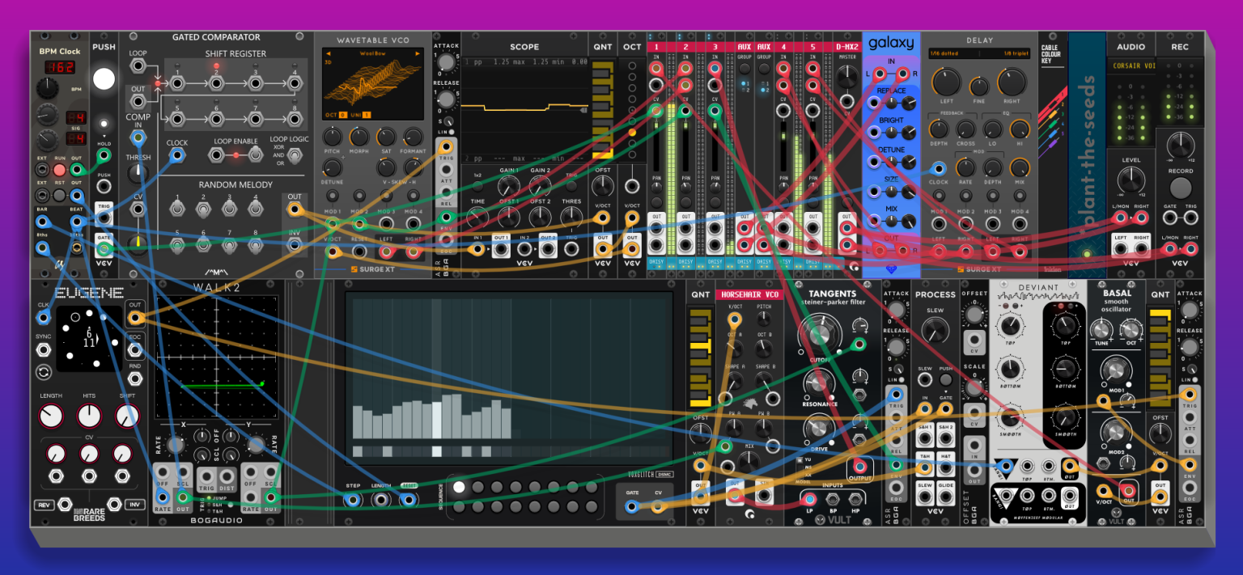Click the Wavetable VCO PITCH knob
This screenshot has height=575, width=1243.
[333, 136]
